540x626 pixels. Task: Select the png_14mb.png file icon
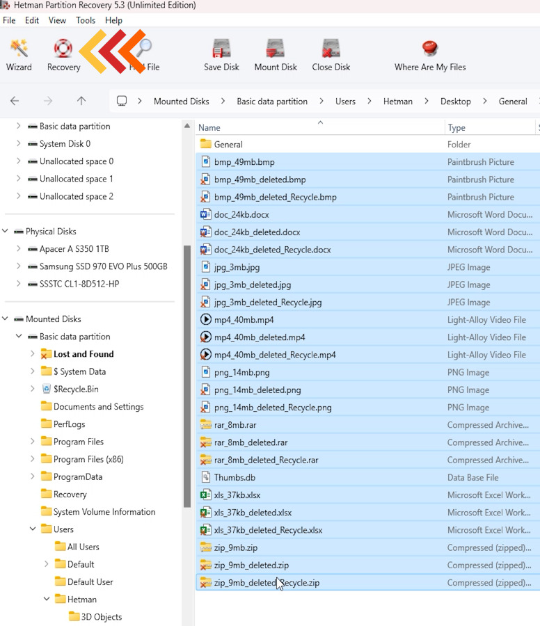coord(205,372)
